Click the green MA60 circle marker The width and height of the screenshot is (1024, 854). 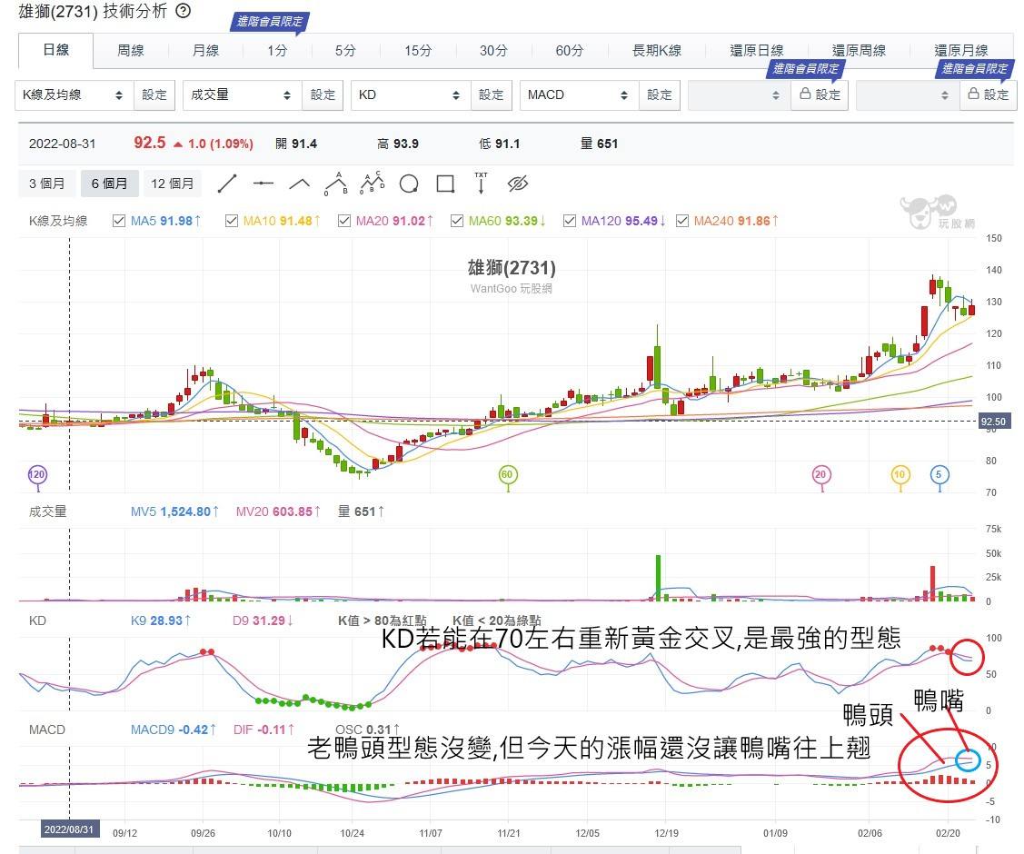click(507, 475)
